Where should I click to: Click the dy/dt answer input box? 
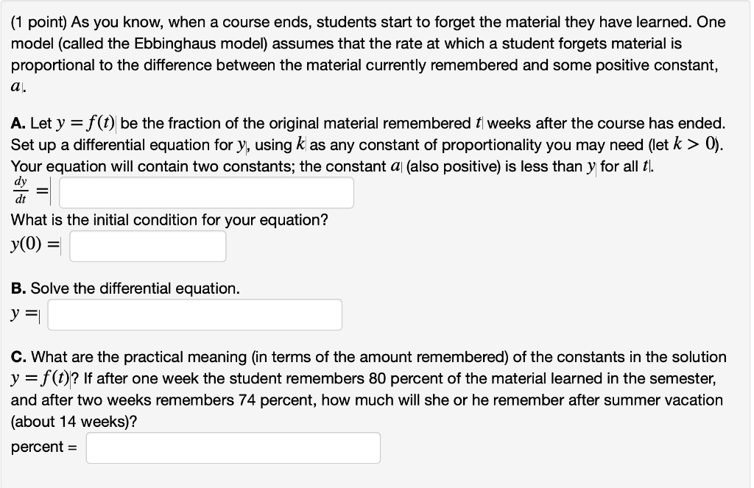[206, 193]
